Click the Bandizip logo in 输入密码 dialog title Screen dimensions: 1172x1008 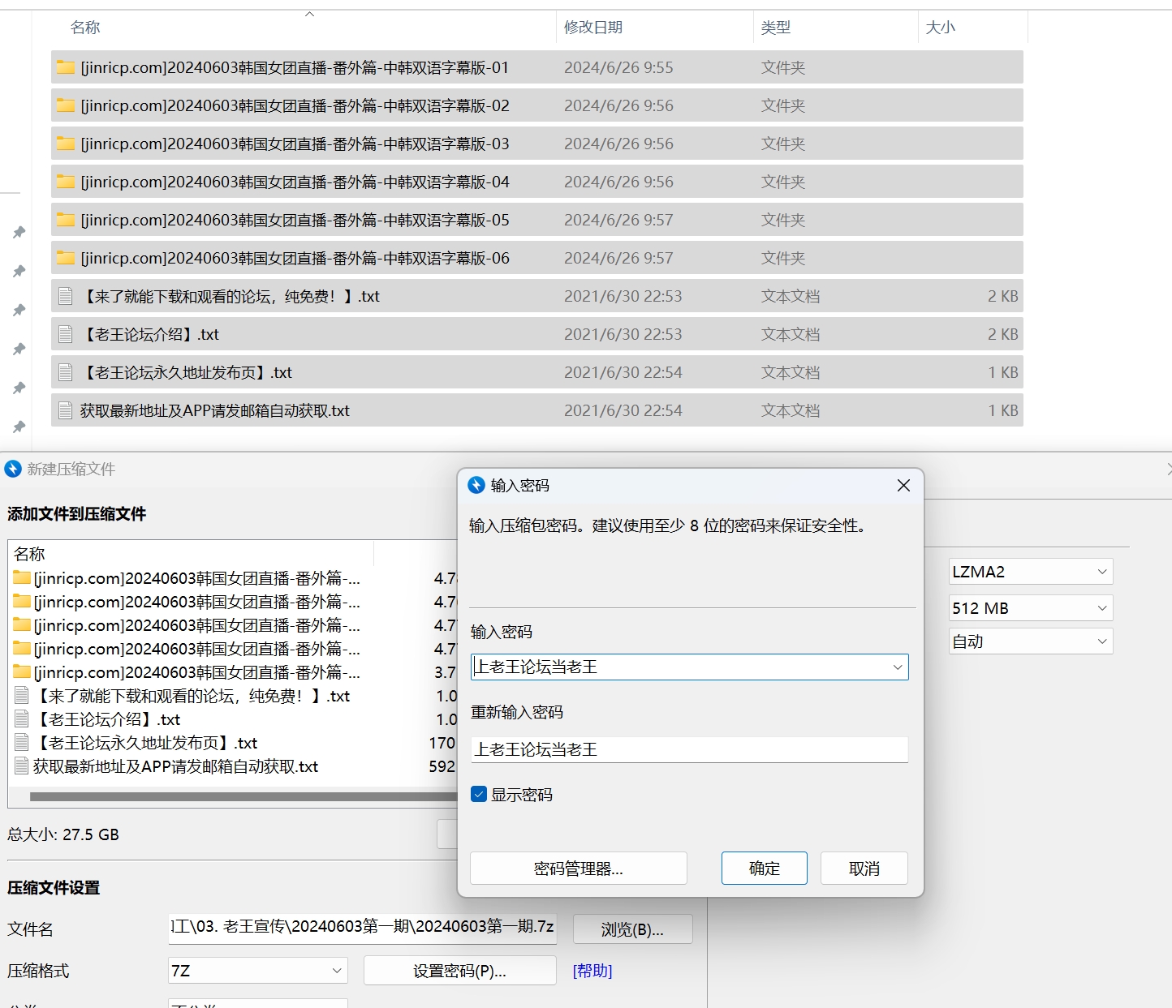pos(476,485)
